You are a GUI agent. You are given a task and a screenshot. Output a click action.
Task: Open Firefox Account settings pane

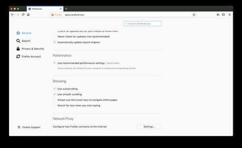pos(29,56)
